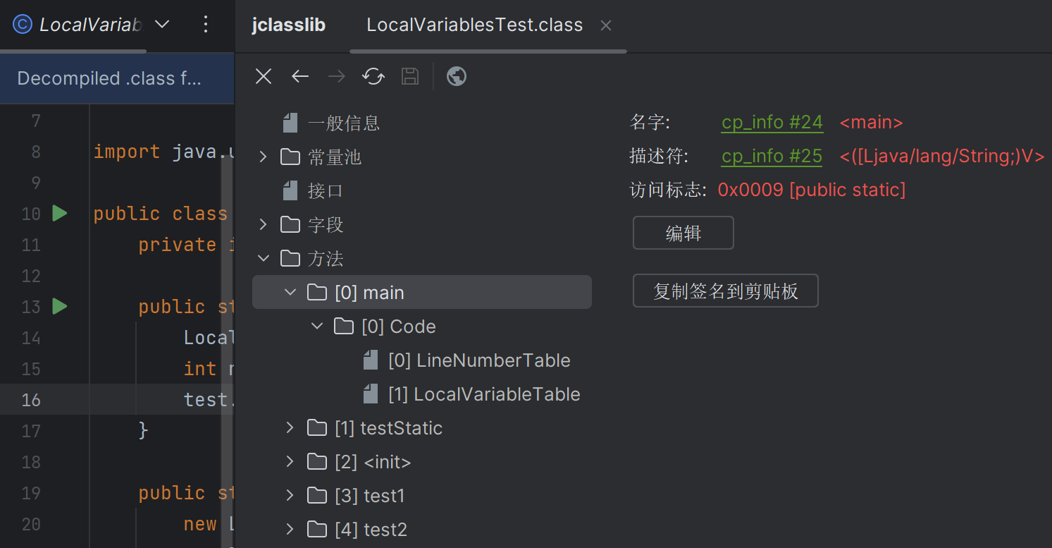Click the 编辑 edit button
This screenshot has width=1052, height=548.
(x=683, y=233)
